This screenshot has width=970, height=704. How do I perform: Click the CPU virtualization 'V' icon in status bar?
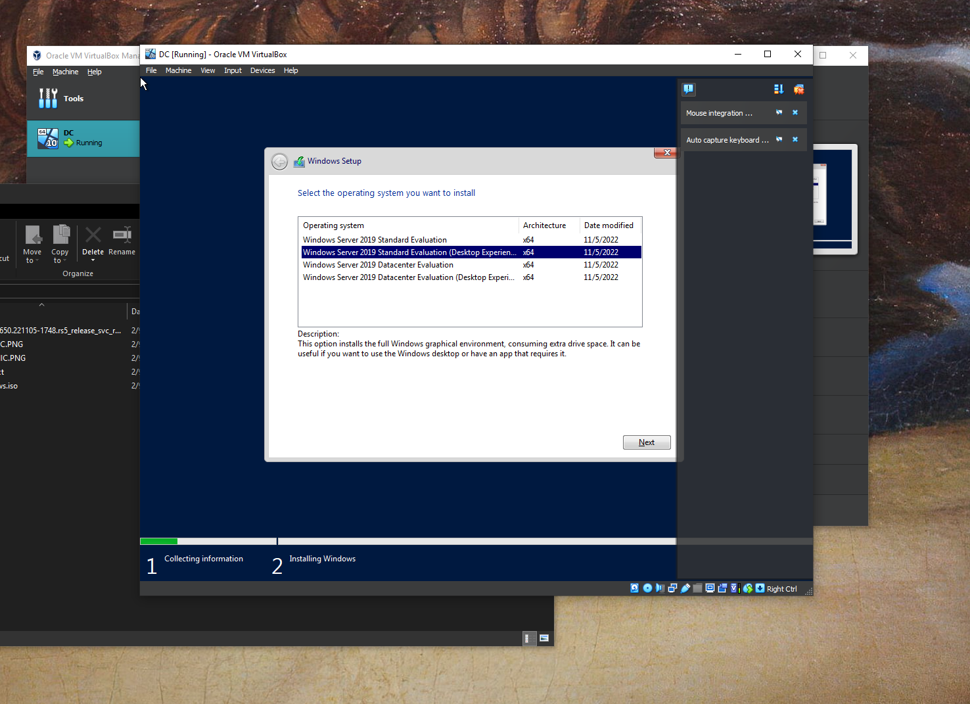[735, 588]
